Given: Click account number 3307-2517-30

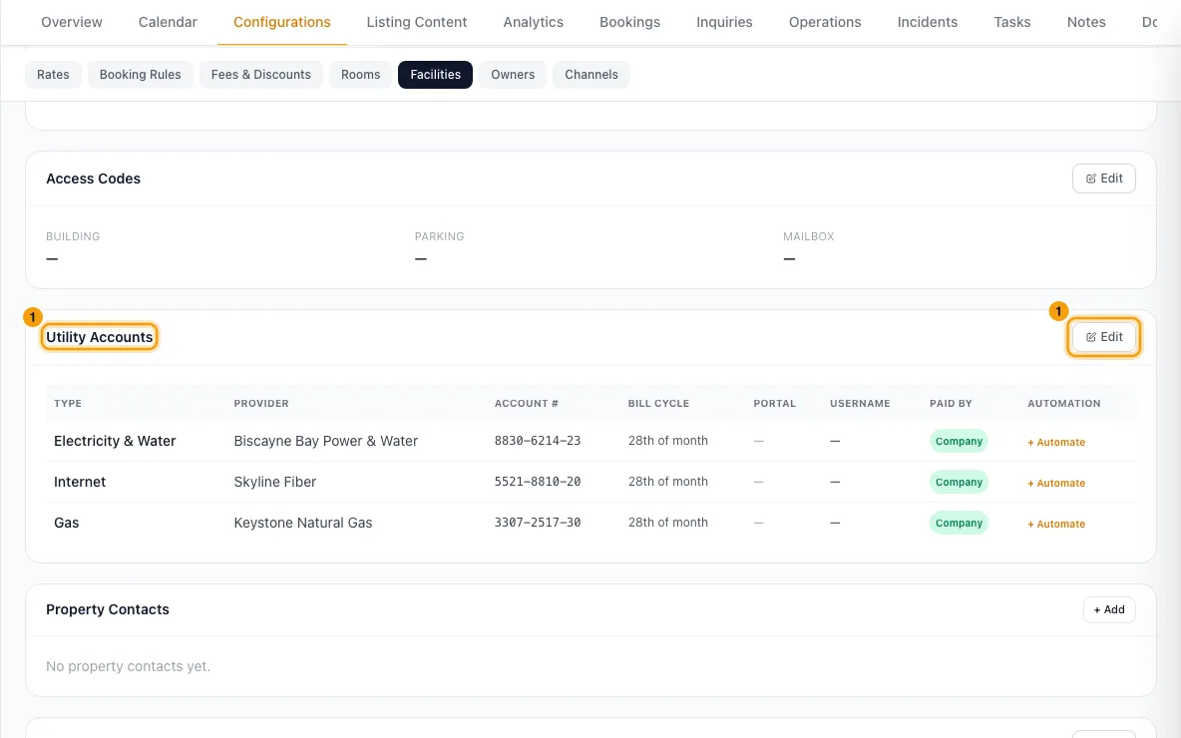Looking at the screenshot, I should [x=537, y=522].
